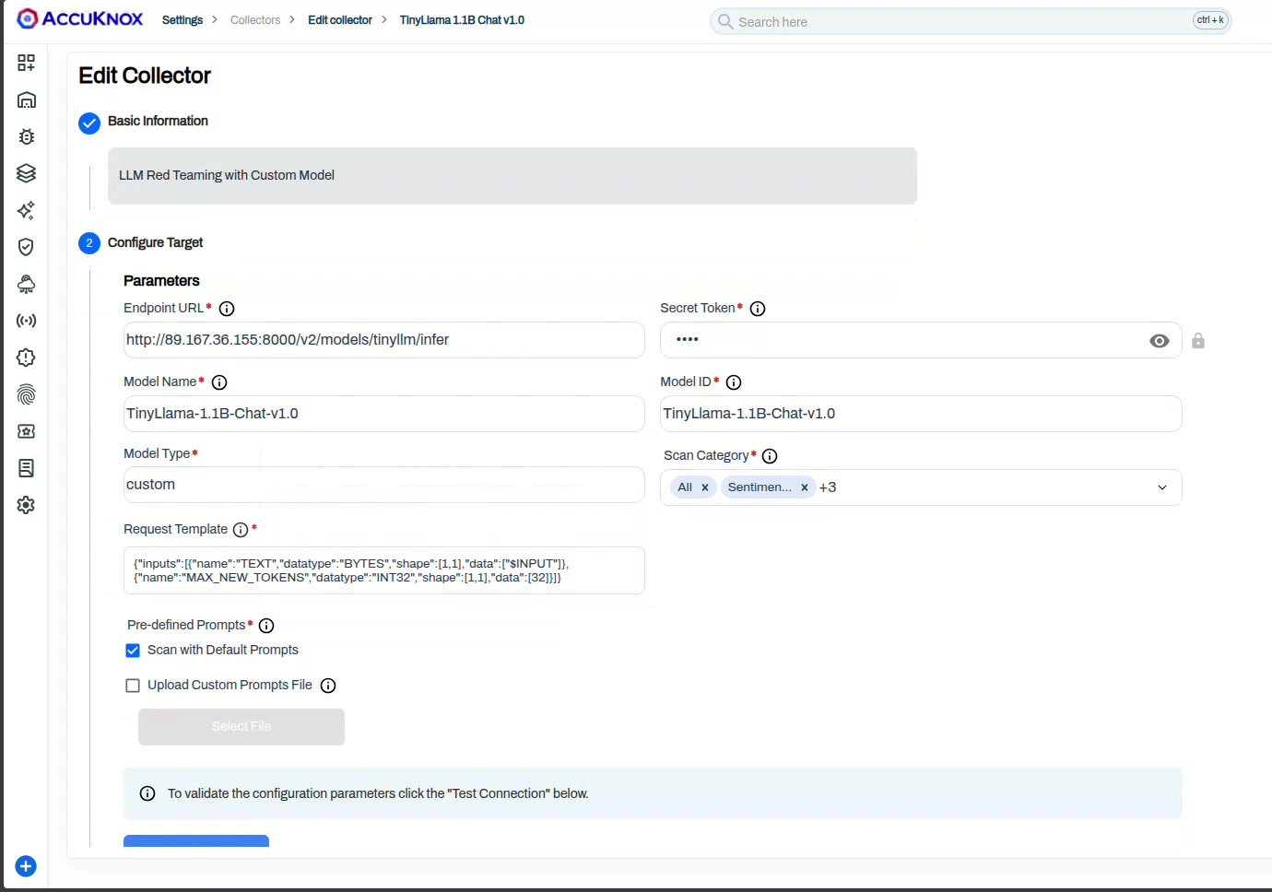
Task: Open the broadcast signal icon in sidebar
Action: point(26,321)
